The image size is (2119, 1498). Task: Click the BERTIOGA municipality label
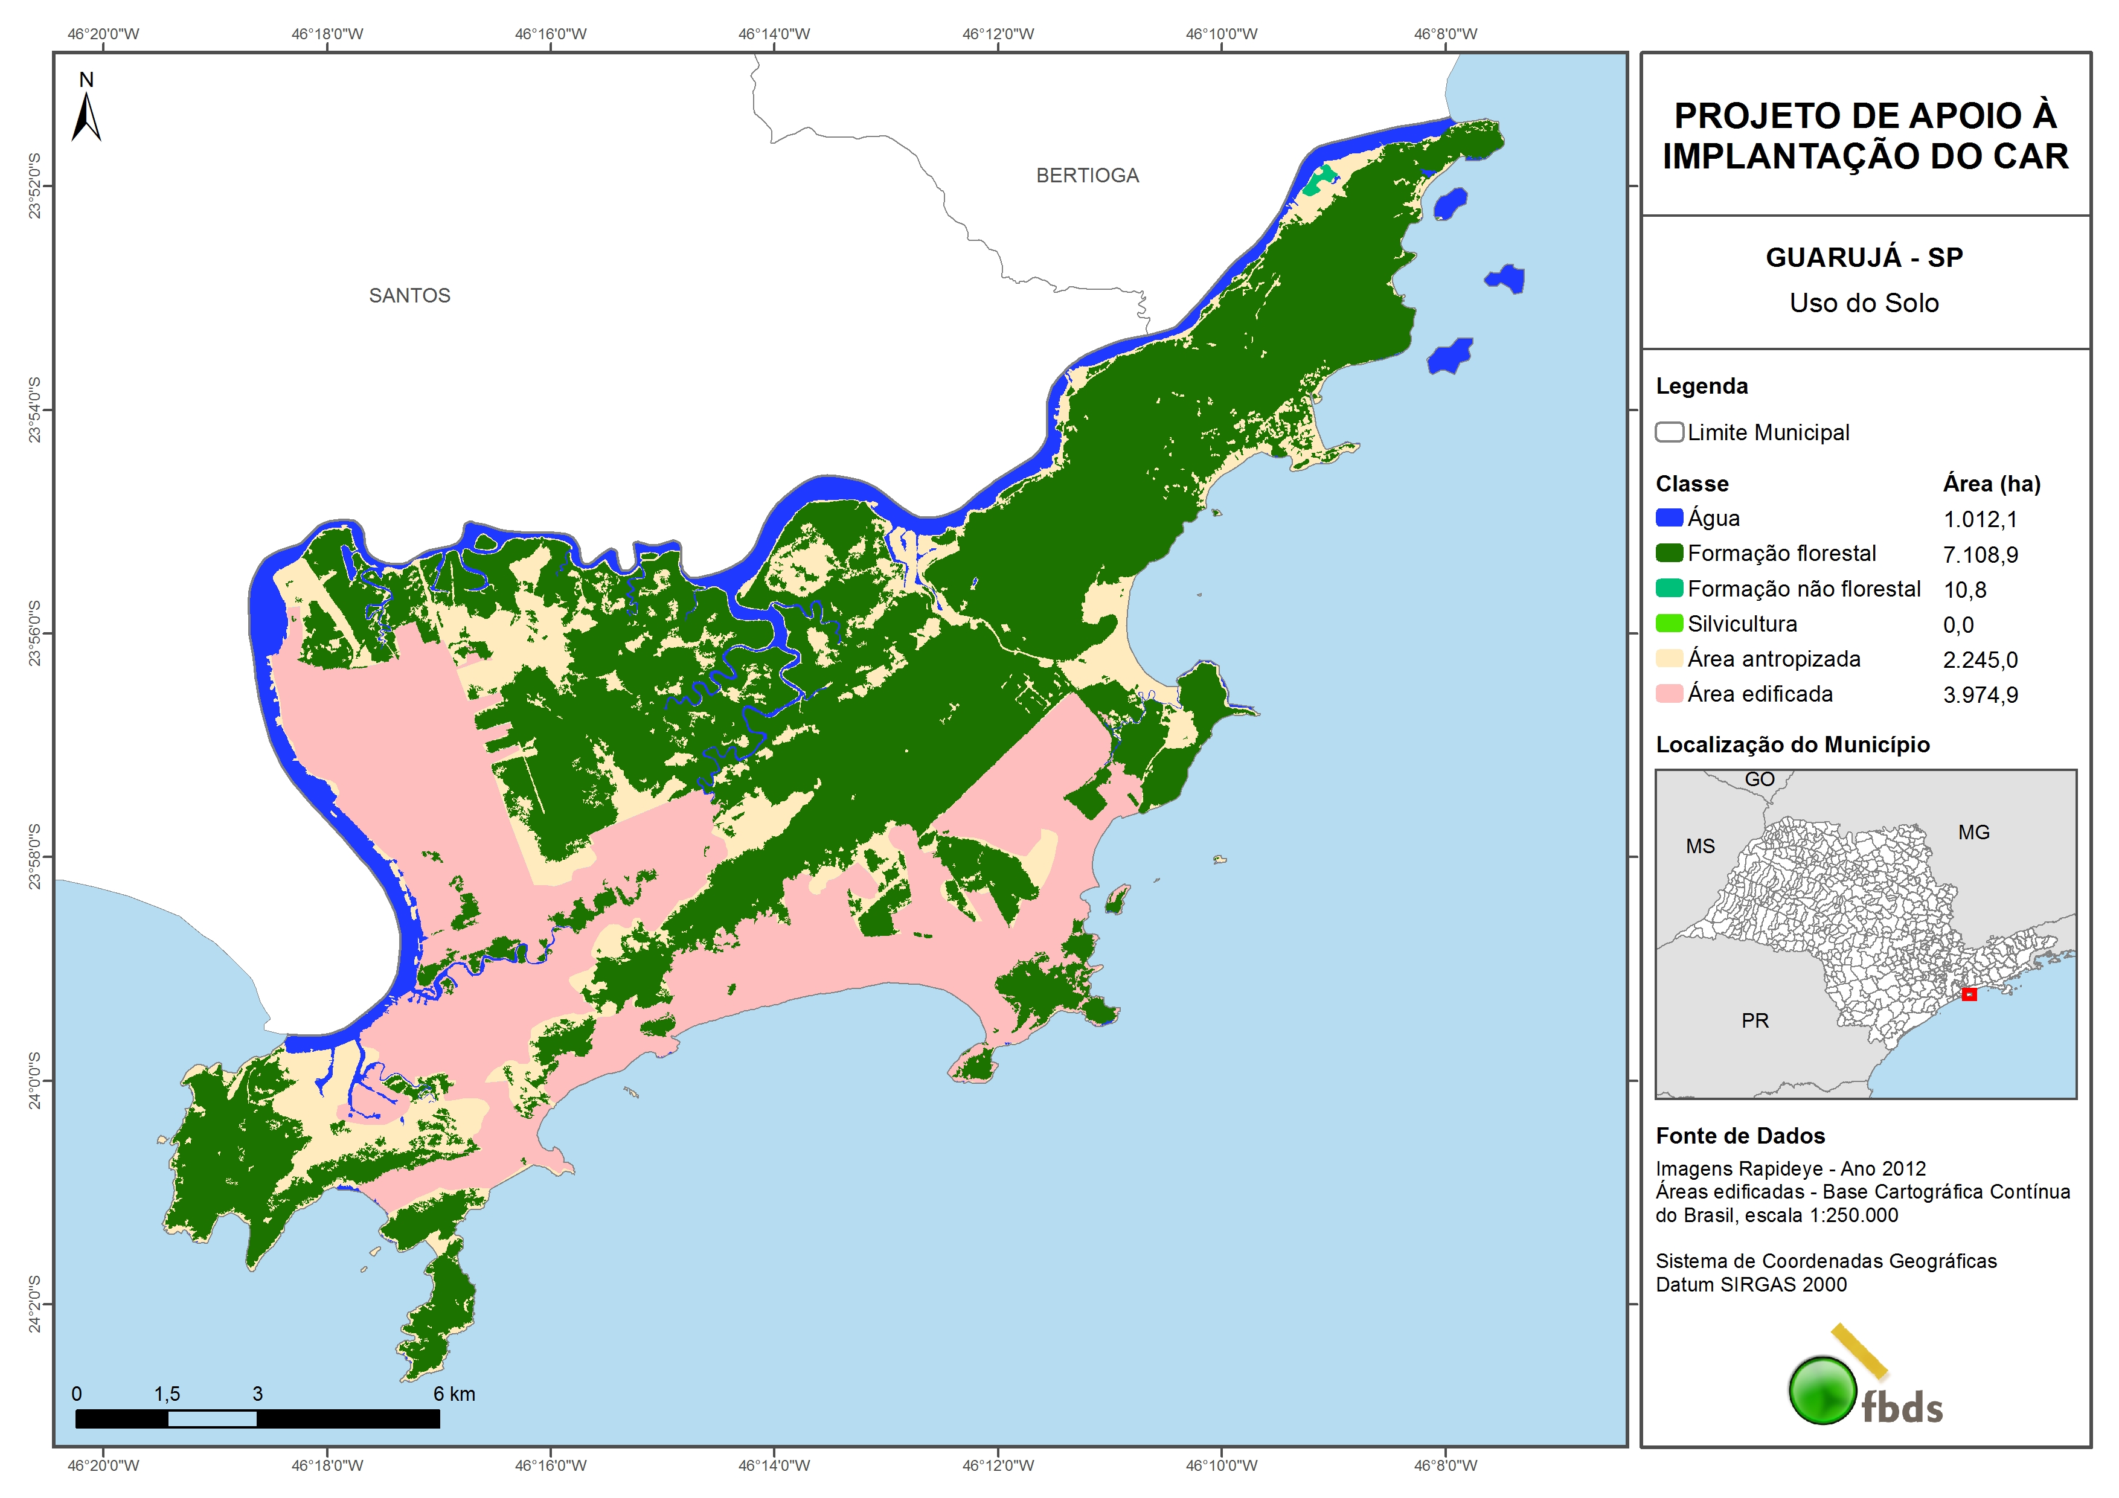pyautogui.click(x=1087, y=175)
